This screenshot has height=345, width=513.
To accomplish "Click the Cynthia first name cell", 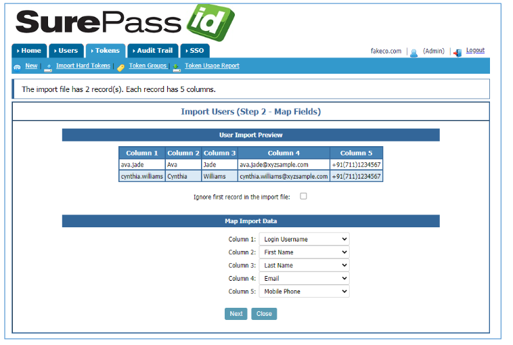I will [x=183, y=177].
